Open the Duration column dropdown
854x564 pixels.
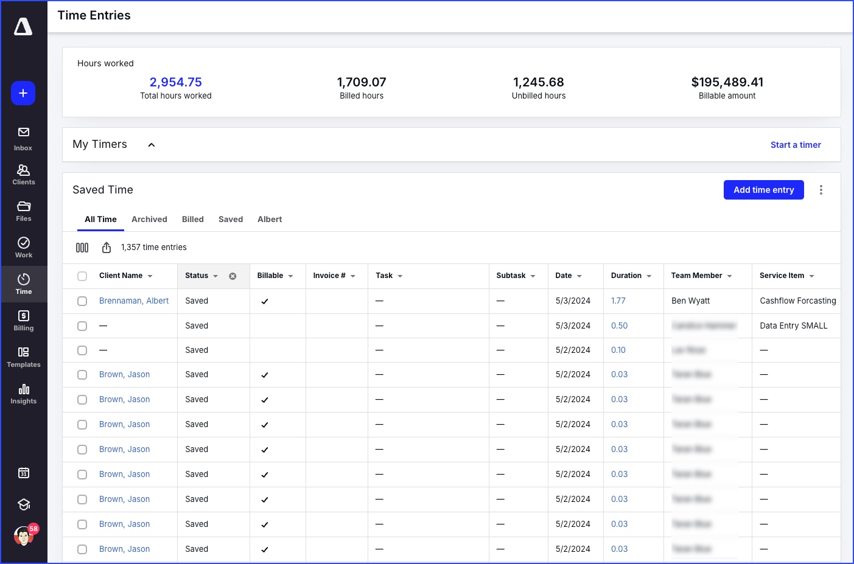click(x=649, y=276)
